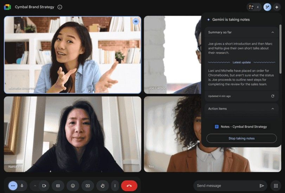285x193 pixels.
Task: Leave the call with red hang-up button
Action: coord(129,186)
